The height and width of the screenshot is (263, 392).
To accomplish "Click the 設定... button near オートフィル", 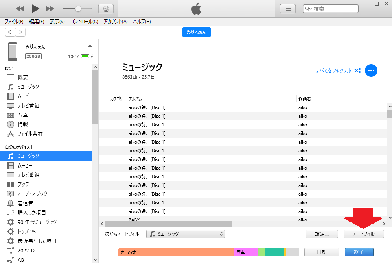I will click(x=321, y=234).
